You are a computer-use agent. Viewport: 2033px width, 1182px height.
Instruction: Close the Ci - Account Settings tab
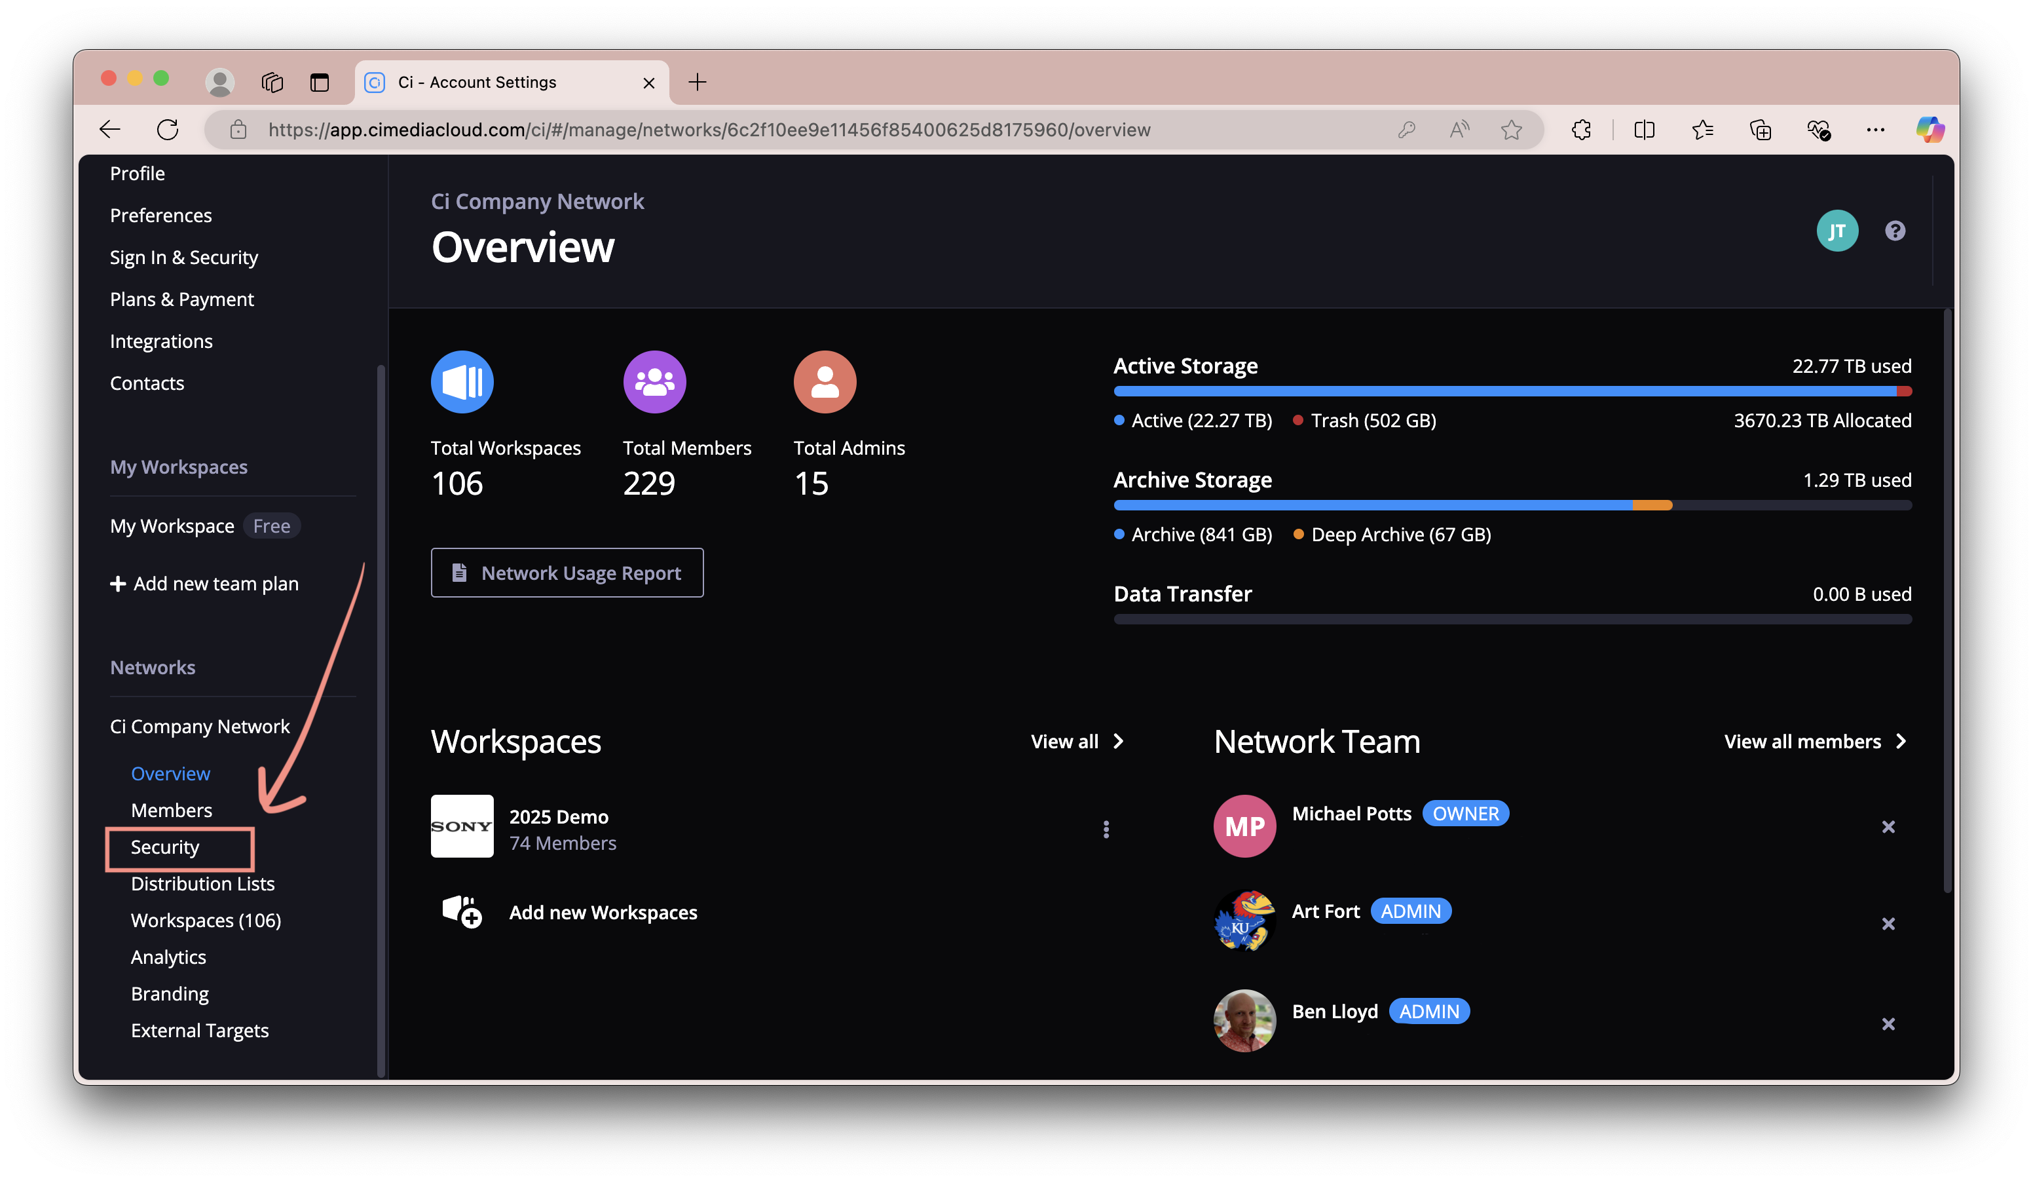tap(648, 83)
